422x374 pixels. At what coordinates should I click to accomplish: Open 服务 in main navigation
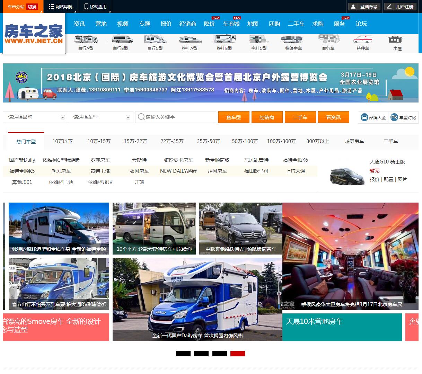340,24
